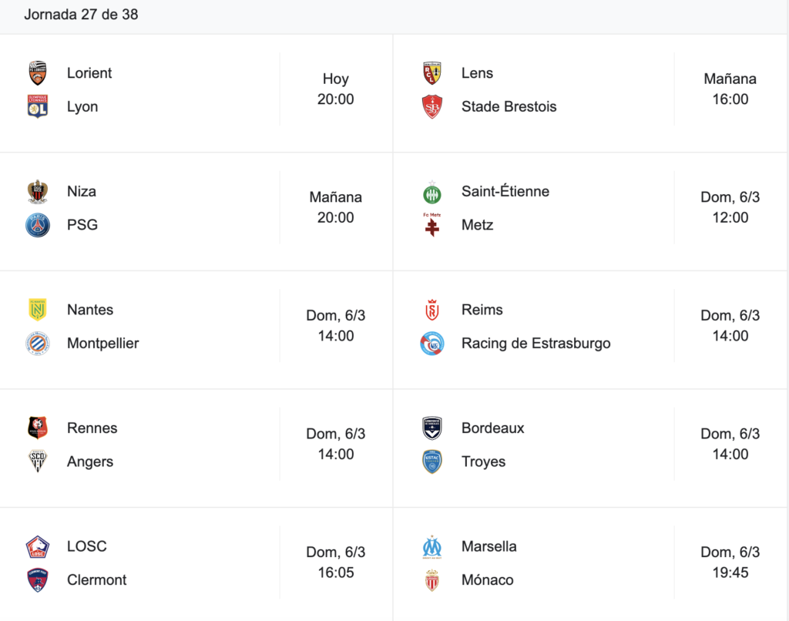
Task: Click the Saint-Étienne green crest
Action: click(x=432, y=193)
